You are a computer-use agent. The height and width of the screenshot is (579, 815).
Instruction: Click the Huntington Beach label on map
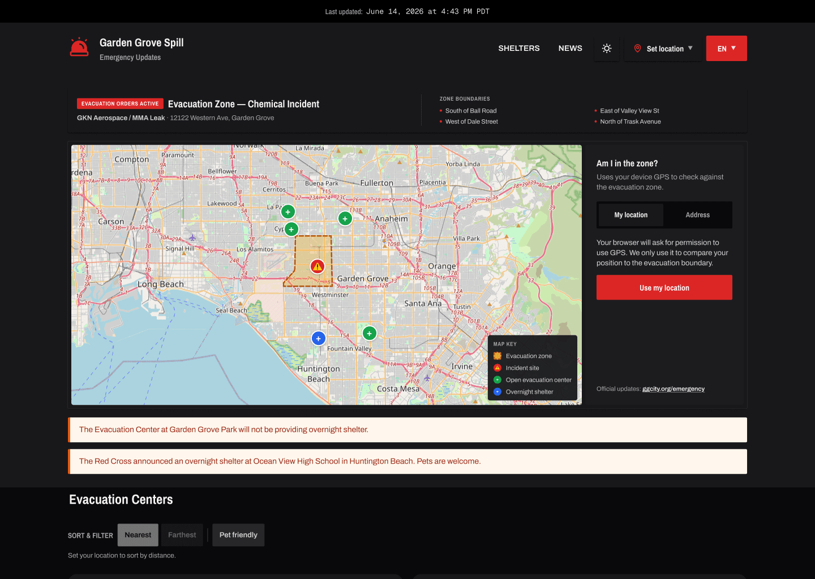319,374
